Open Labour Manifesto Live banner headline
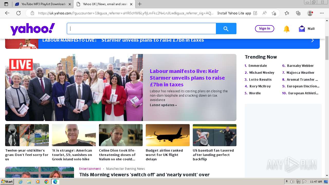 tap(153, 40)
